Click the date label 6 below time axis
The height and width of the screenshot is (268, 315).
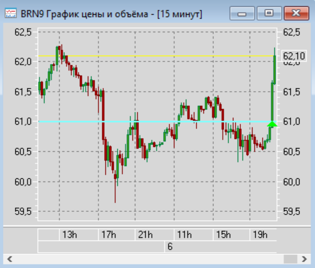pos(170,247)
